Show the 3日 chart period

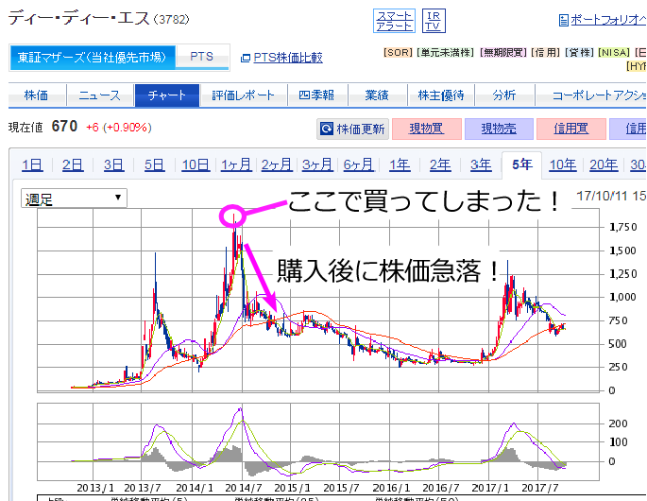coord(113,164)
